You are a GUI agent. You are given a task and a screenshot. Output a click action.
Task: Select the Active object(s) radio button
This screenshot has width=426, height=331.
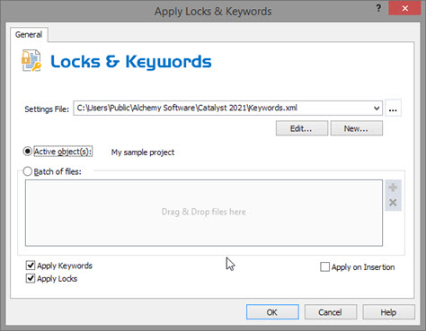28,152
